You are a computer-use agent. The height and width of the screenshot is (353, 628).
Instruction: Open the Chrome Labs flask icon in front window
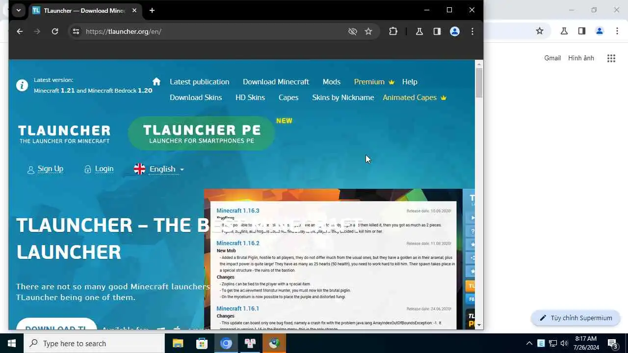tap(419, 31)
